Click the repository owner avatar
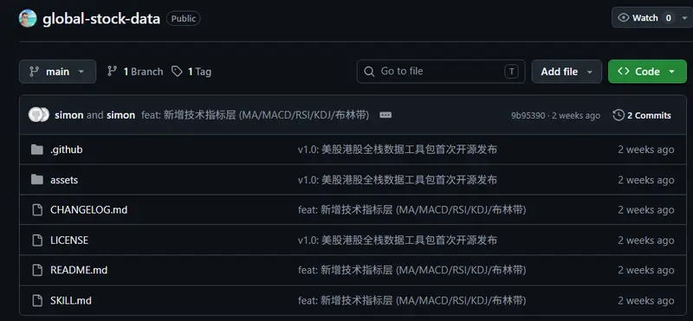This screenshot has height=321, width=693. (28, 18)
